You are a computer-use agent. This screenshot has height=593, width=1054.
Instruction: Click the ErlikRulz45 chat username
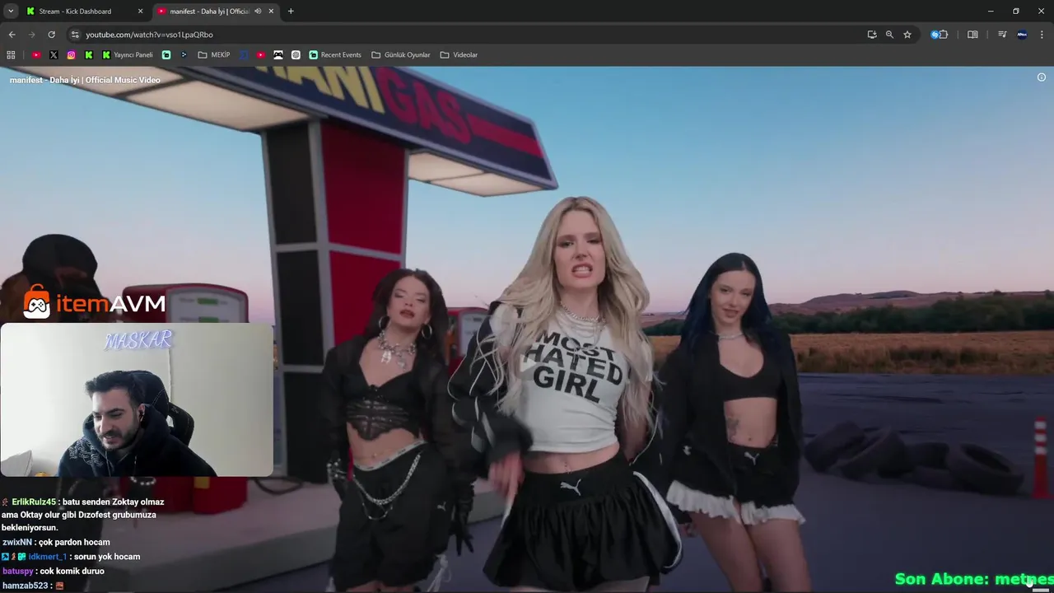coord(34,502)
